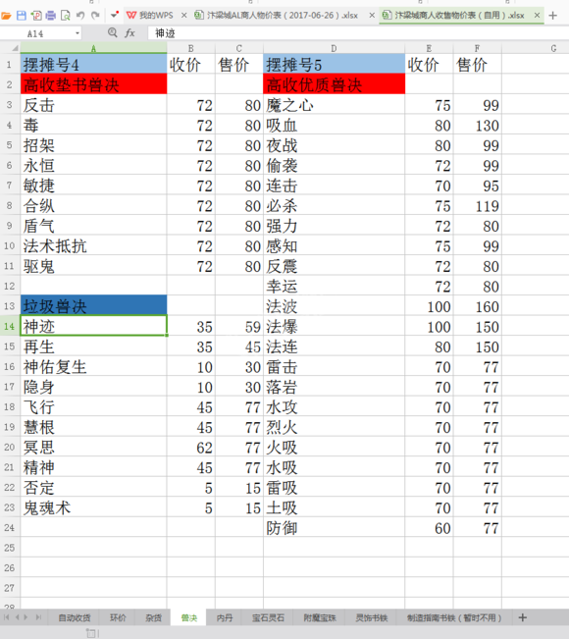Click the formula bar input showing 神迹
This screenshot has height=639, width=569.
(358, 33)
